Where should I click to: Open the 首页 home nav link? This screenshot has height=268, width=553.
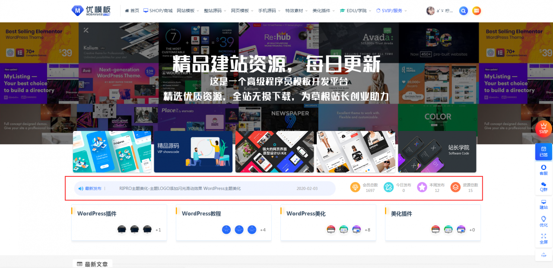[132, 11]
